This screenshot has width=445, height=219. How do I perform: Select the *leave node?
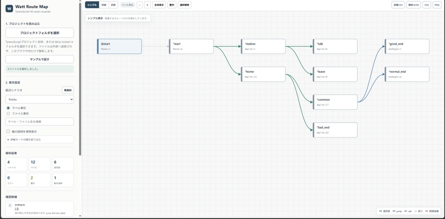335,74
